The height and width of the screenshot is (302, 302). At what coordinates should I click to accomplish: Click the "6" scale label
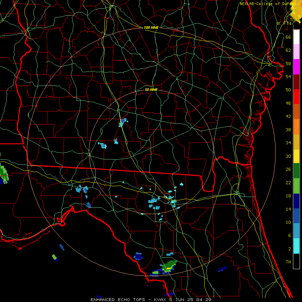[x=289, y=236]
